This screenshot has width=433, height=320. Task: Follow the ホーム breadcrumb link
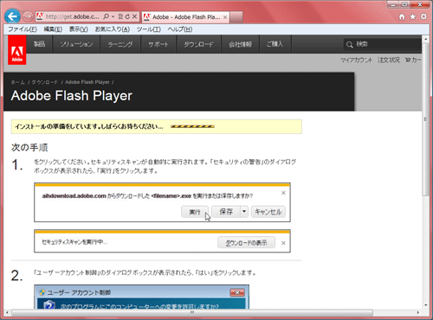pyautogui.click(x=18, y=82)
